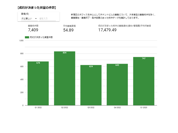The height and width of the screenshot is (133, 178).
Task: Select the Q3 2022 bar showing 624
Action: click(x=91, y=85)
